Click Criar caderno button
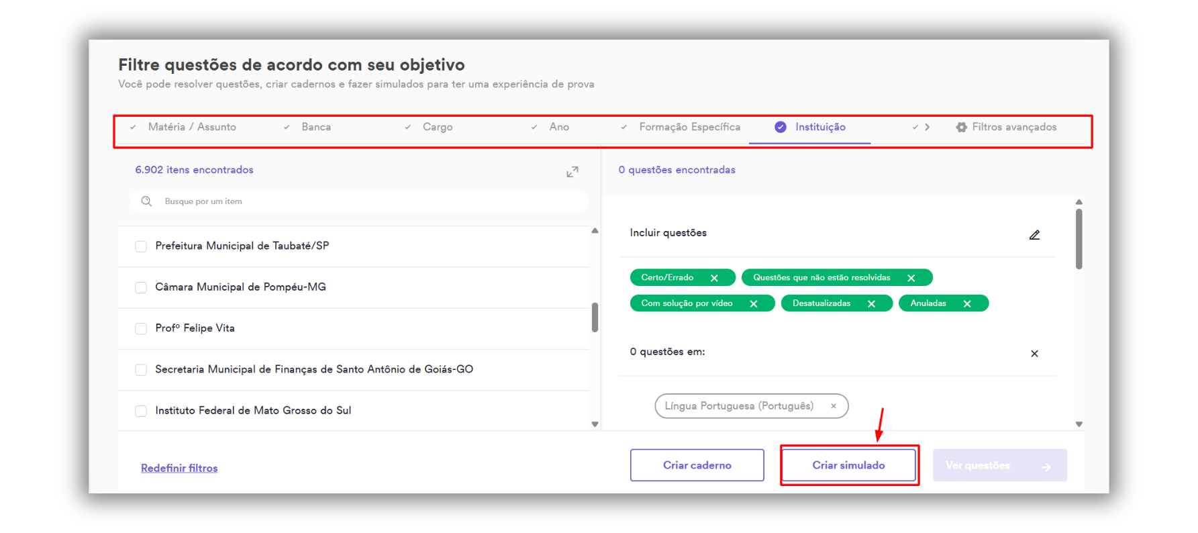This screenshot has height=533, width=1198. (697, 465)
